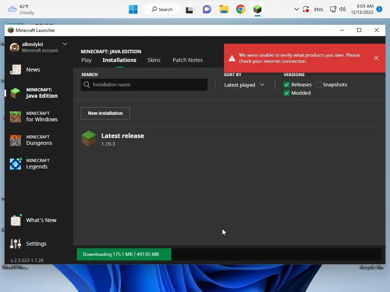Click Minecraft Launcher title bar icon
Screen dimensions: 390x292
[x=10, y=30]
